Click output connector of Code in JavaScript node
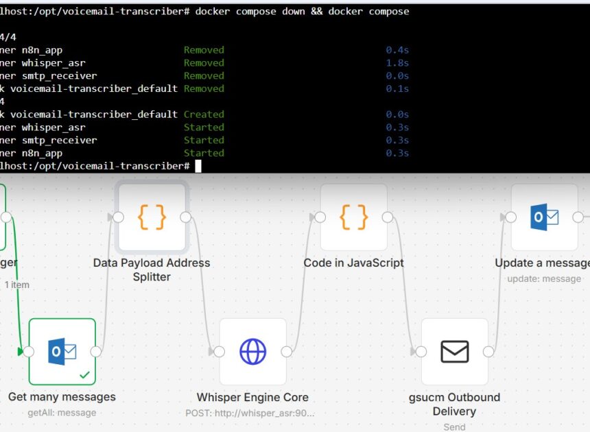Image resolution: width=590 pixels, height=432 pixels. [388, 217]
